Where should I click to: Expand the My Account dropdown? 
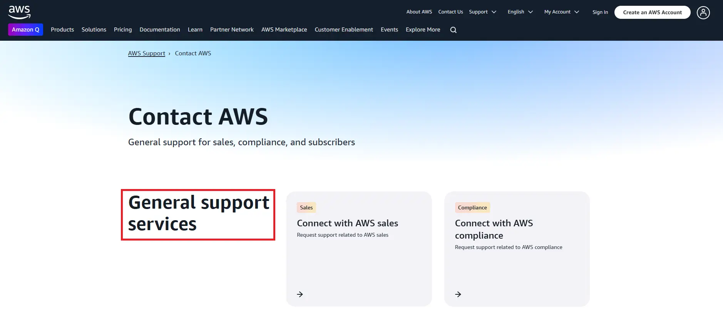pyautogui.click(x=562, y=12)
